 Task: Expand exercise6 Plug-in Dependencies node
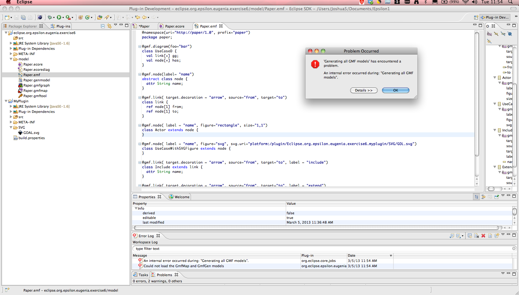(x=11, y=49)
